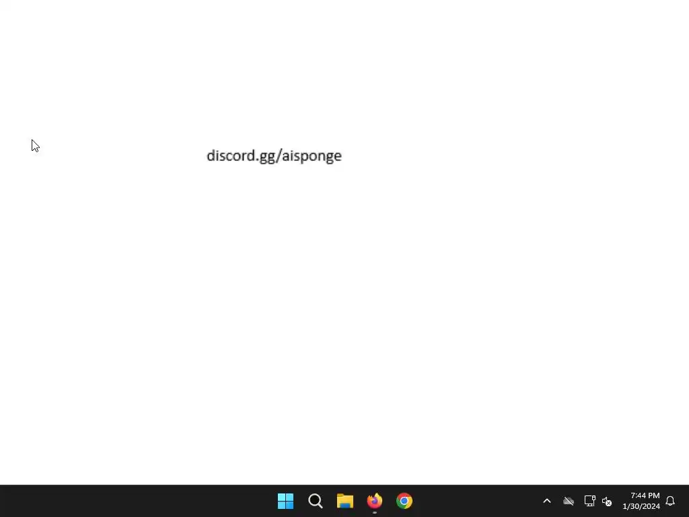Launch File Explorer from the taskbar
Screen dimensions: 689x517
345,501
